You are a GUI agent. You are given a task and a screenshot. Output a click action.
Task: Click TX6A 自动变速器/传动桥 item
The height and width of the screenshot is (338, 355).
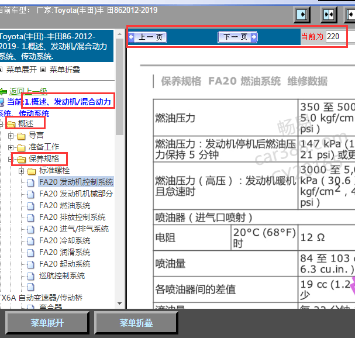point(41,298)
